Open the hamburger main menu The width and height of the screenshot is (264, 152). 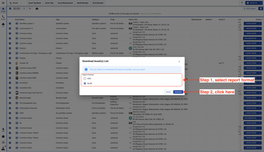click(x=3, y=3)
